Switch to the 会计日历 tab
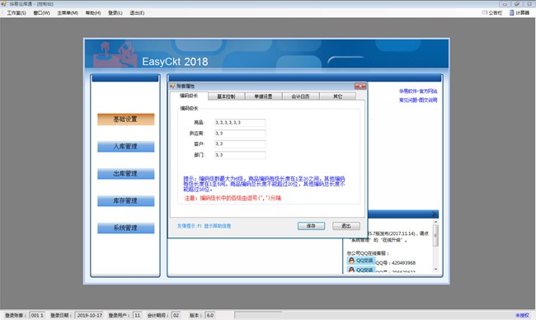 coord(300,96)
